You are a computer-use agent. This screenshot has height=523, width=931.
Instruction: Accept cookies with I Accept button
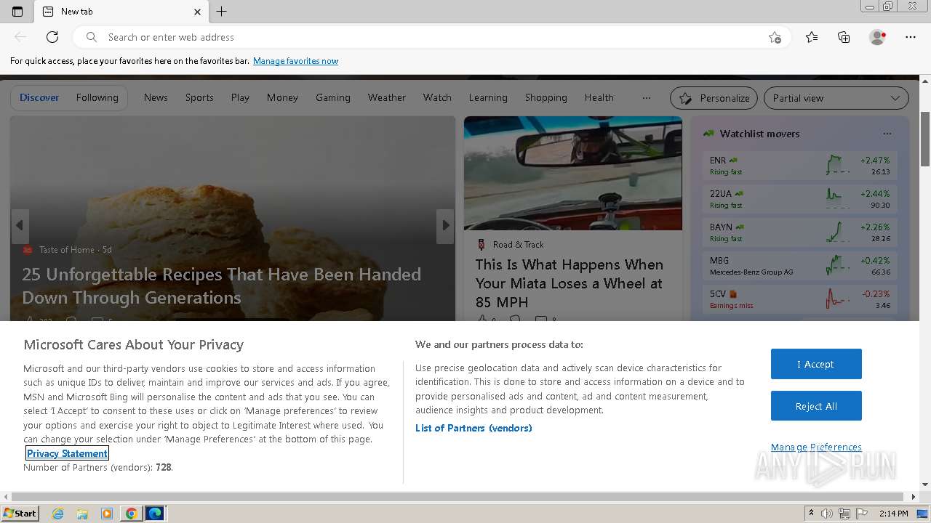[816, 364]
